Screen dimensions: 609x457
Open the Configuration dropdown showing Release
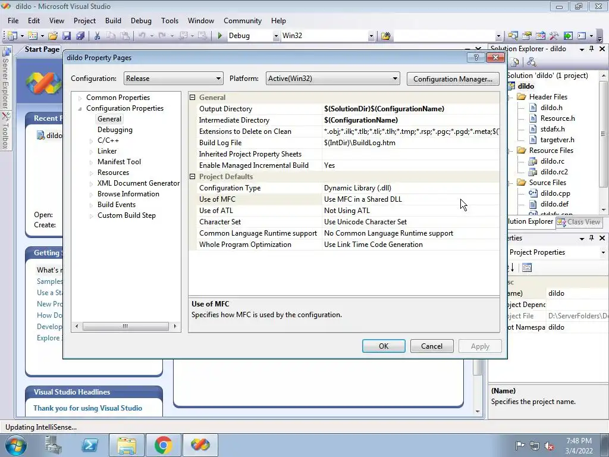click(173, 79)
